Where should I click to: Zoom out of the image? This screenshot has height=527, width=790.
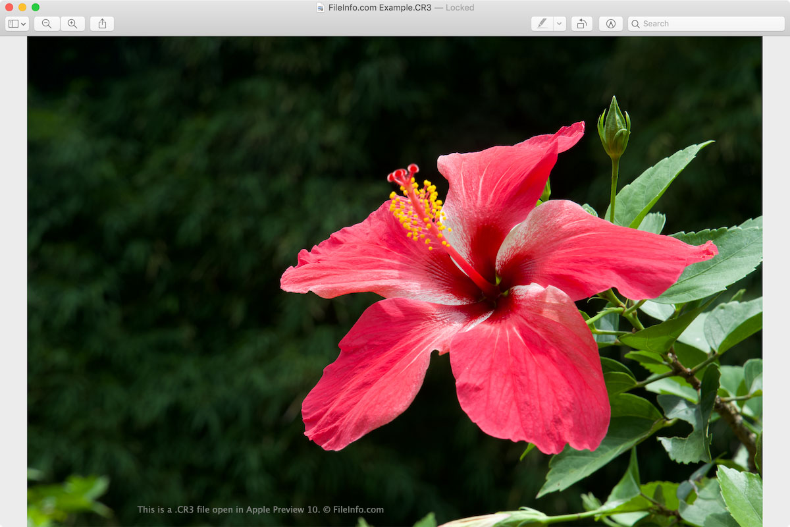[47, 24]
